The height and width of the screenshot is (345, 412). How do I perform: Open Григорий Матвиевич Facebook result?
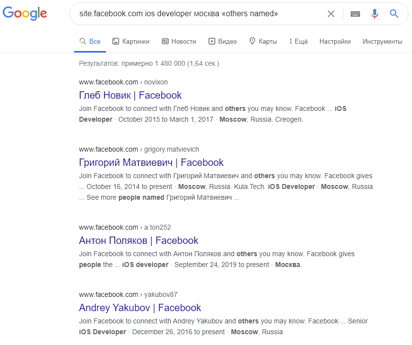point(151,162)
